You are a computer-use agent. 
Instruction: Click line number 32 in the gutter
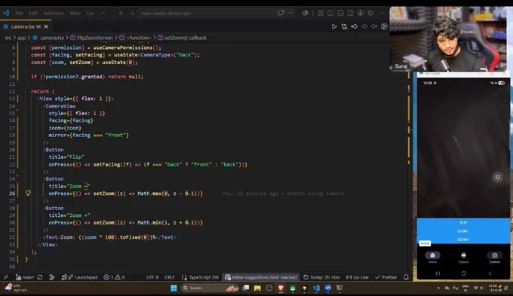[12, 237]
